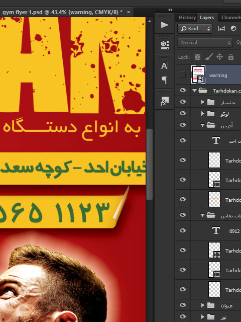Screen dimensions: 241x322
Task: Select the 'آدرس' group name
Action: click(226, 125)
